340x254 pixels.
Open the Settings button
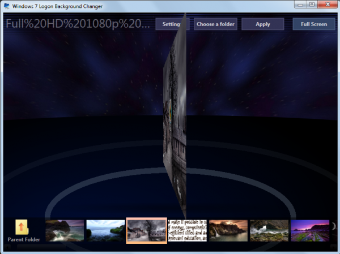(171, 24)
